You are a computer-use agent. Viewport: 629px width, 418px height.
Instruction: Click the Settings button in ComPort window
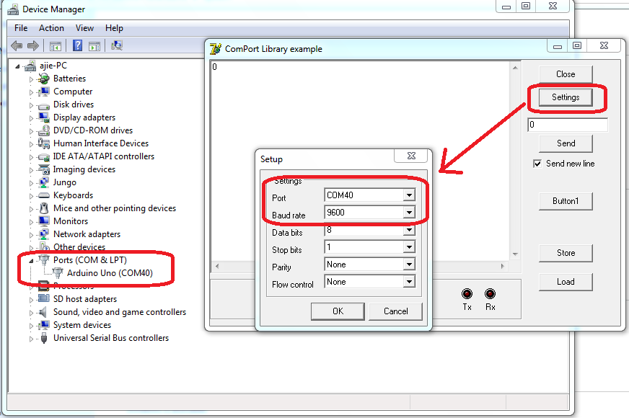[x=566, y=97]
